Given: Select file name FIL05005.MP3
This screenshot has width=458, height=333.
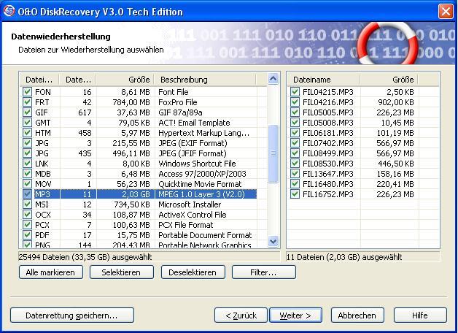Looking at the screenshot, I should [327, 112].
